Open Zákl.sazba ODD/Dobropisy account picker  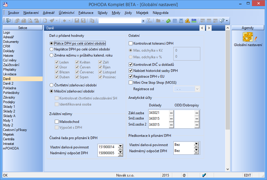pyautogui.click(x=197, y=113)
